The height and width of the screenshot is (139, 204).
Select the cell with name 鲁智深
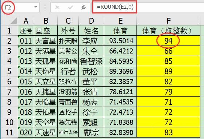coord(91,61)
